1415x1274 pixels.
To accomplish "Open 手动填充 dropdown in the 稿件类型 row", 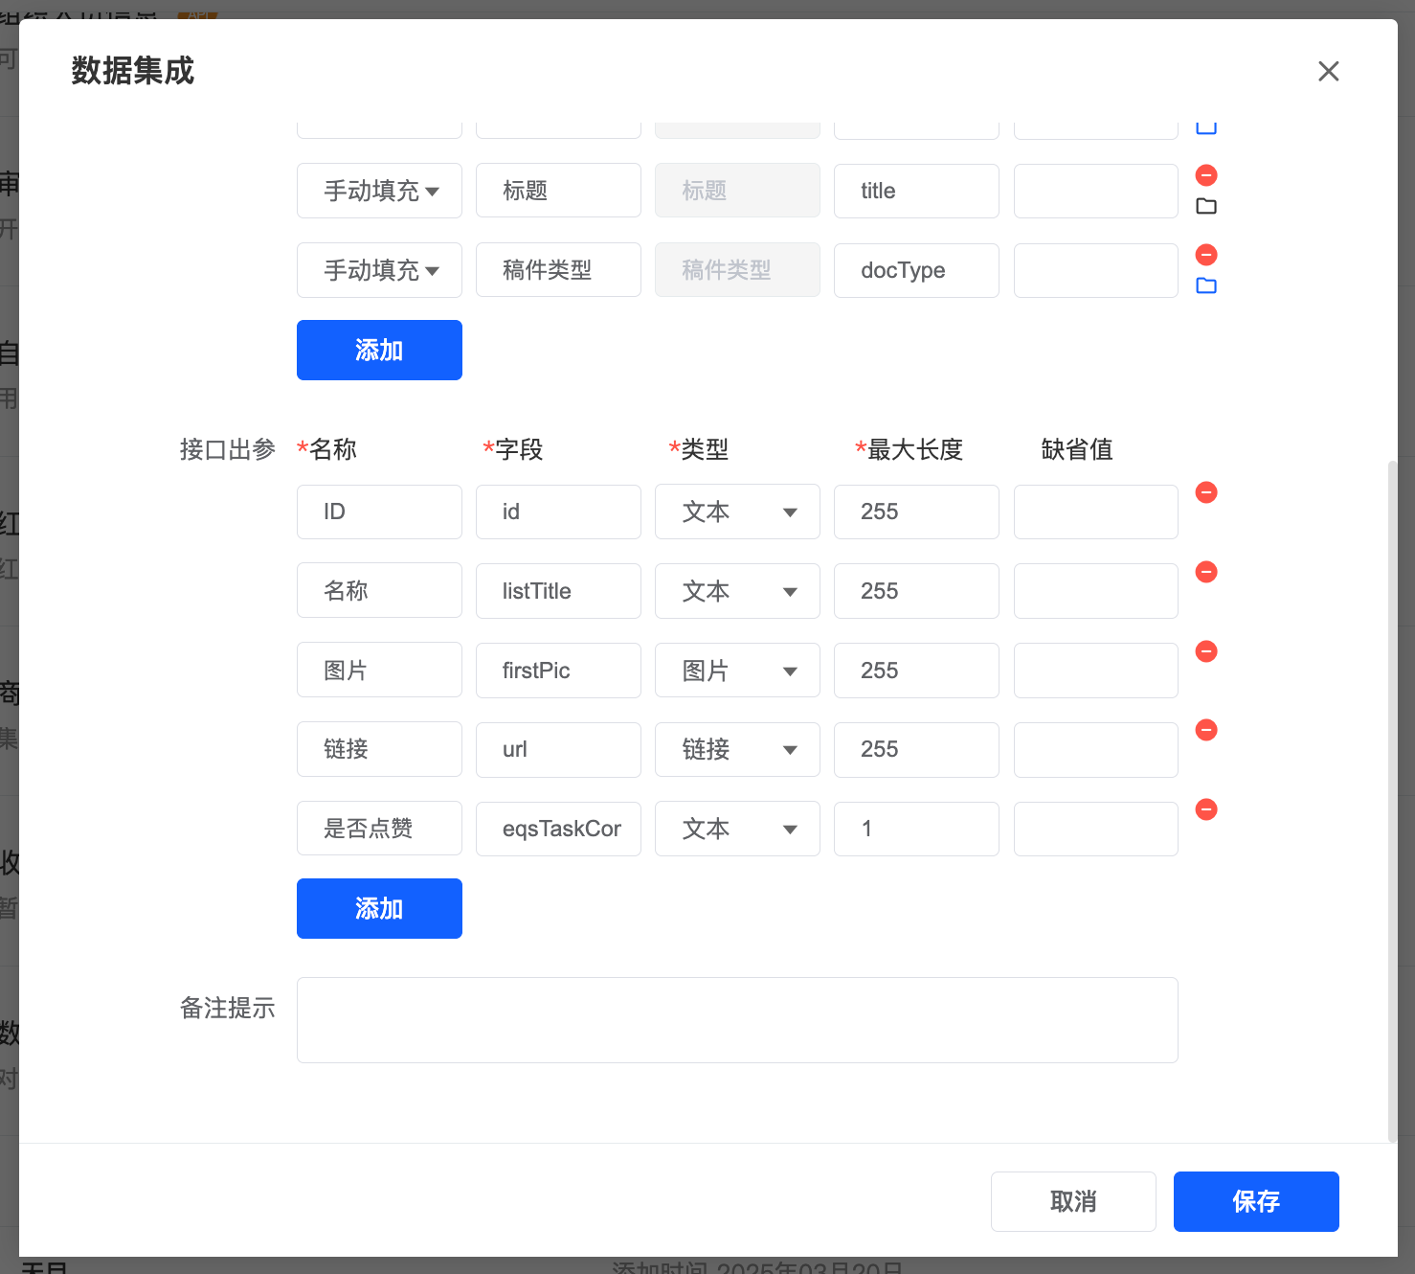I will pos(379,270).
